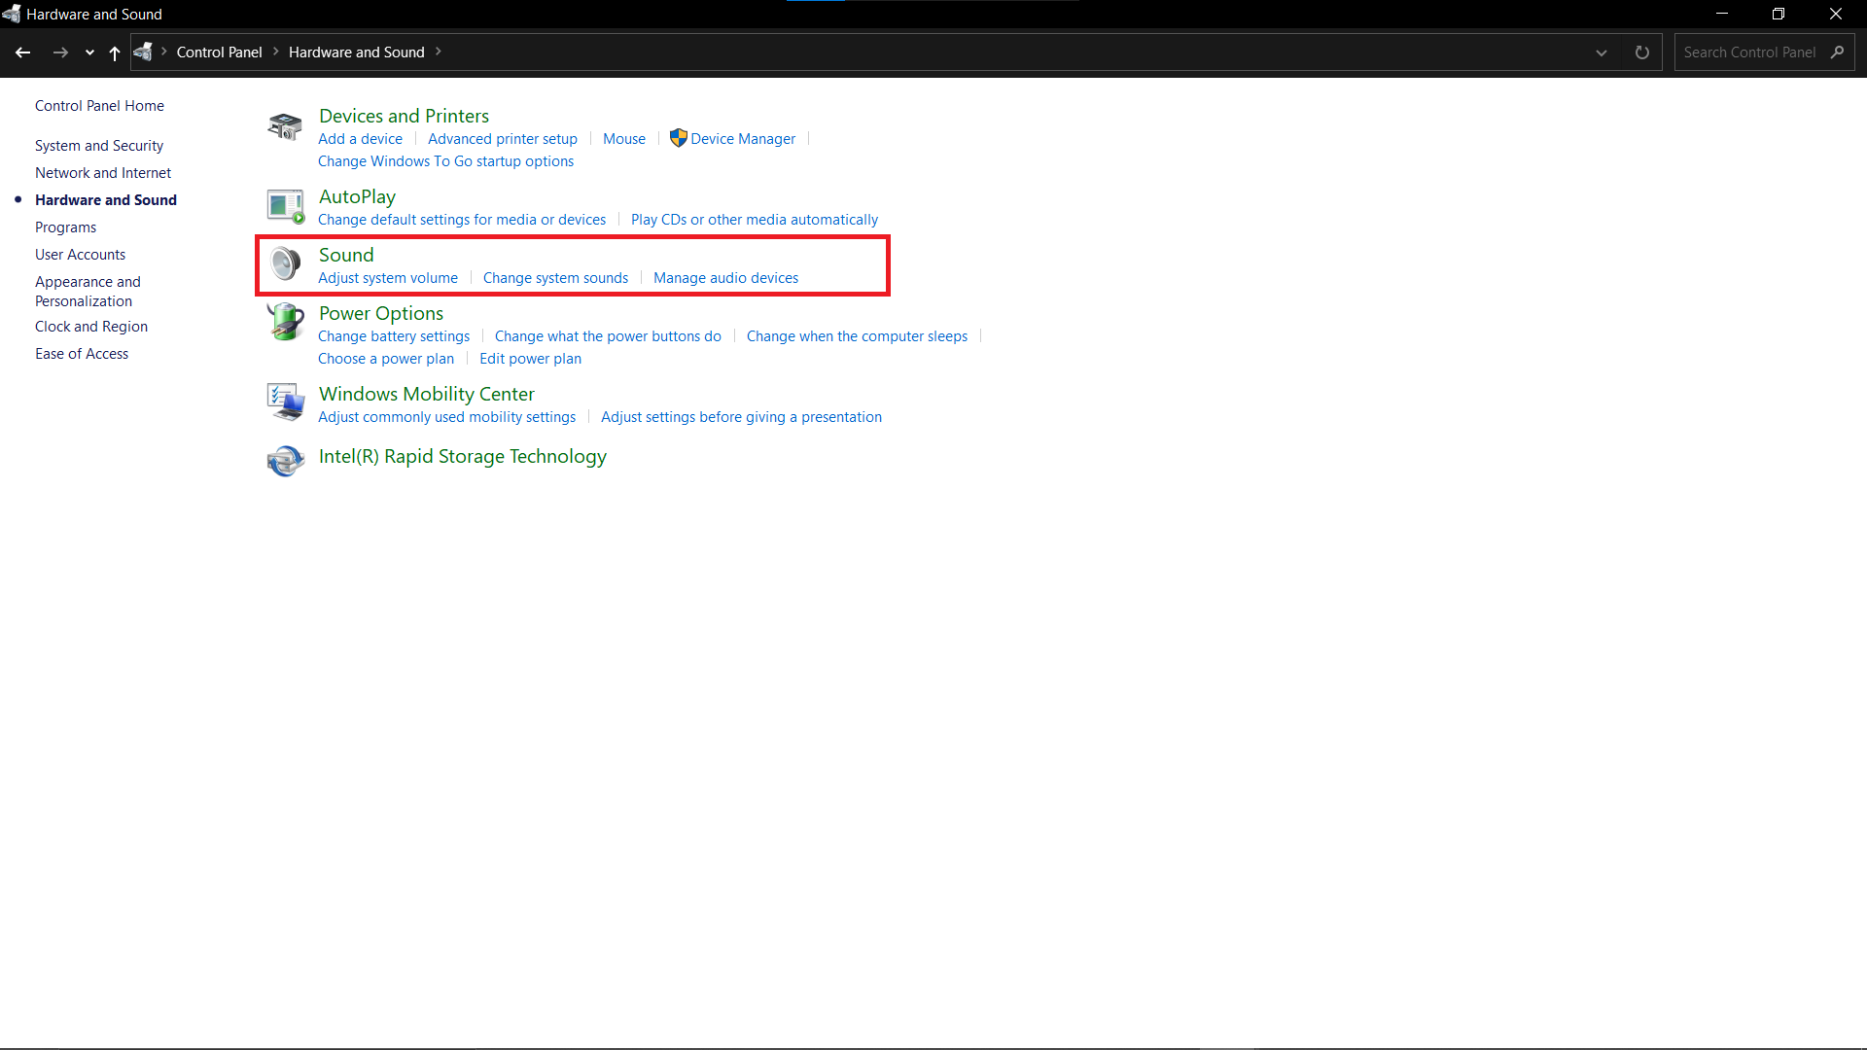Click the Devices and Printers icon
Viewport: 1867px width, 1050px height.
pos(285,126)
